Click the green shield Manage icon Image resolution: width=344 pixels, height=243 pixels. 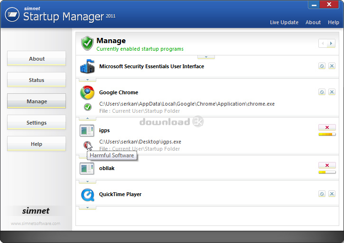87,44
